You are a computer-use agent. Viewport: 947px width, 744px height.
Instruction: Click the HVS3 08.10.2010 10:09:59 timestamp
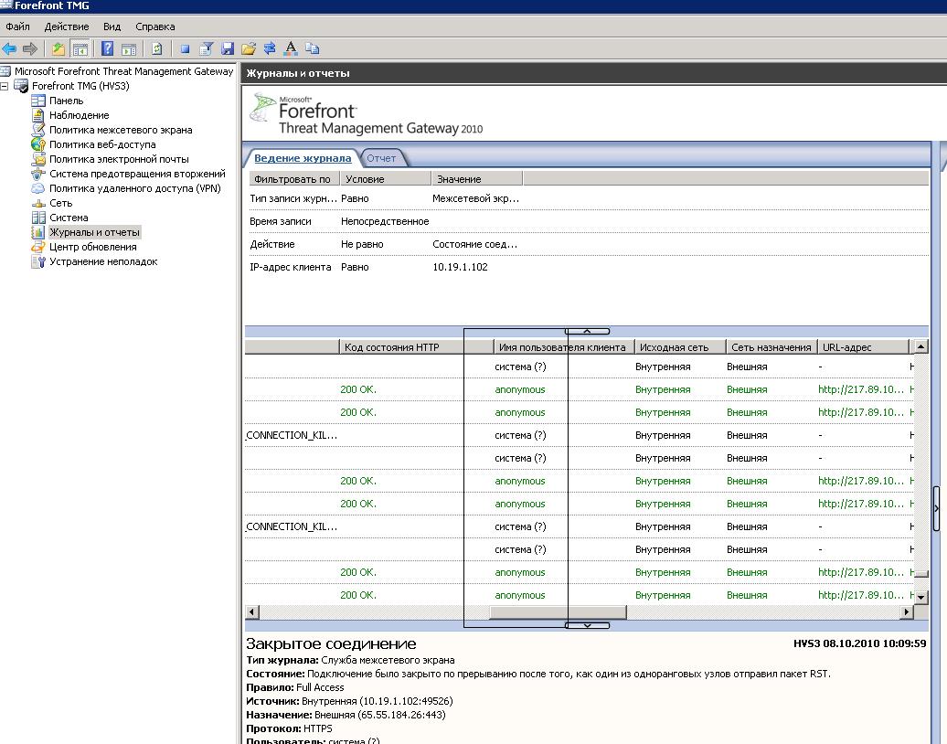(x=860, y=643)
